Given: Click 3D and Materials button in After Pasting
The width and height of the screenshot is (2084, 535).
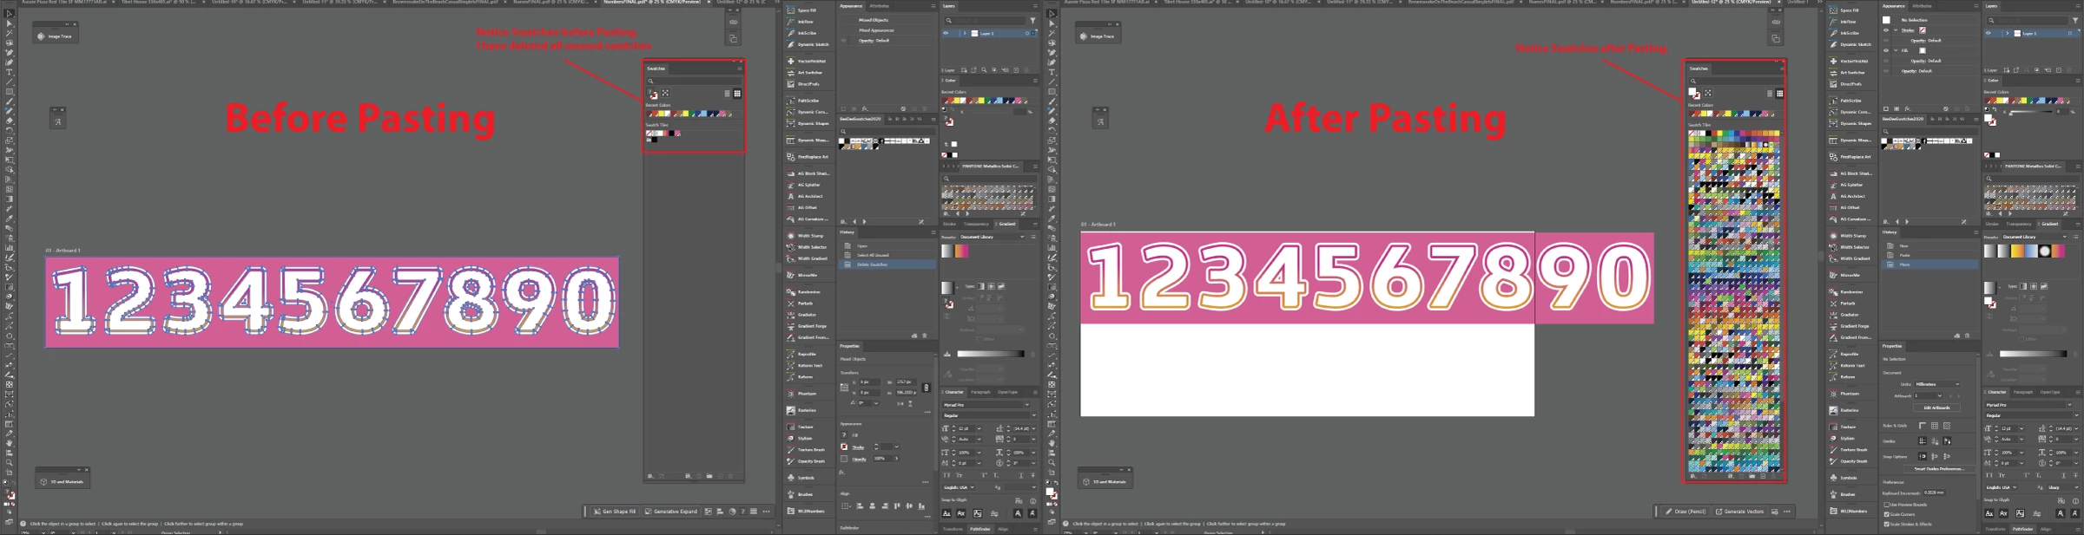Looking at the screenshot, I should click(x=1105, y=481).
